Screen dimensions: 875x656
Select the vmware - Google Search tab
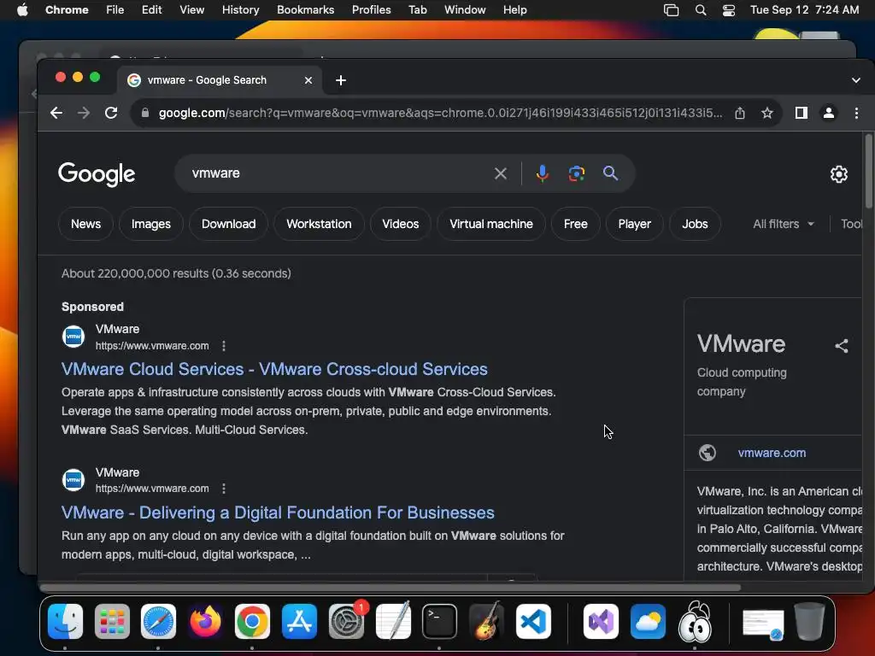click(220, 80)
